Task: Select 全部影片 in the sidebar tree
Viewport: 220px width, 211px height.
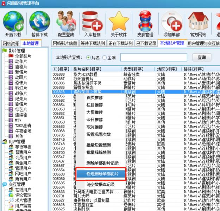Action: pos(23,56)
